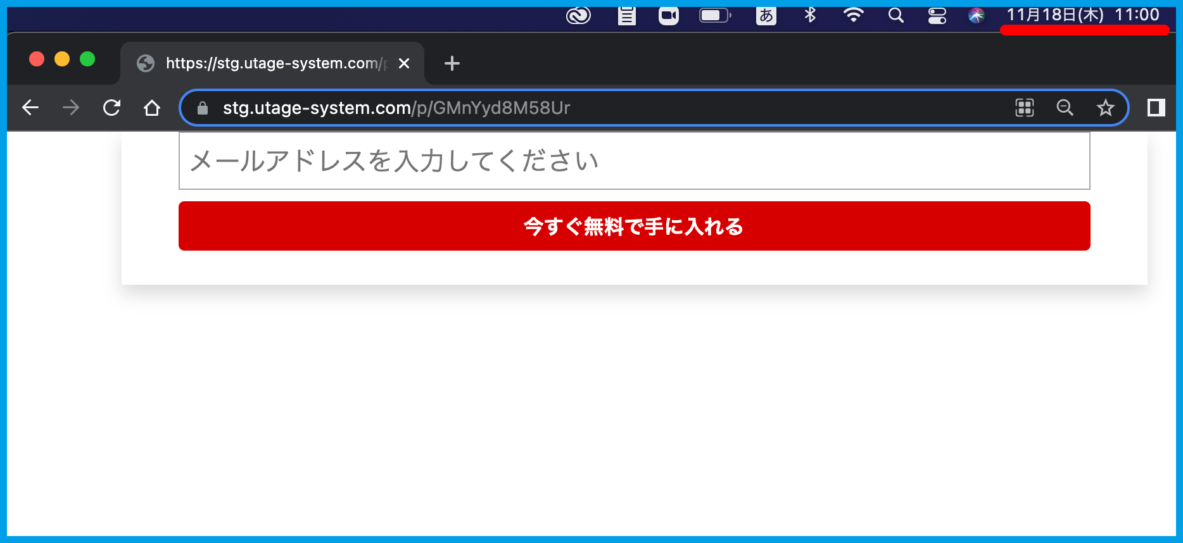Open the zoom magnifier in address bar
The image size is (1183, 543).
click(1065, 108)
